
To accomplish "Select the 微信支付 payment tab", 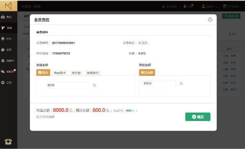I will point(93,73).
